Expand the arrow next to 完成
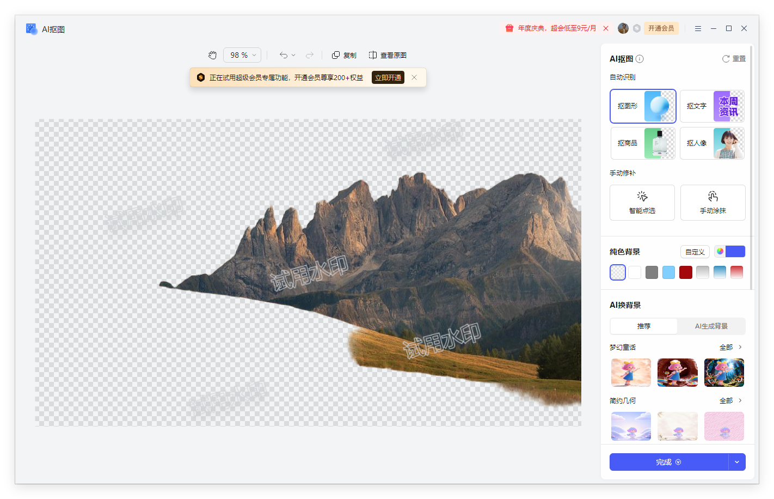 pos(737,462)
